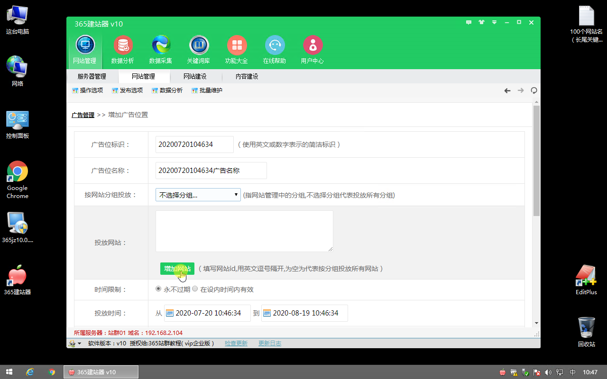Click the action center flag tray icon
Screen dimensions: 607x379
click(x=537, y=372)
